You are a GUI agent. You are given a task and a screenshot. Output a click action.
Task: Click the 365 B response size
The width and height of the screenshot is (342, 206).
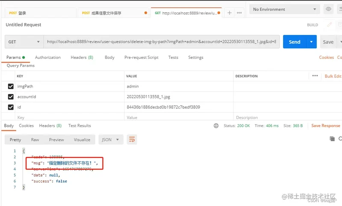point(298,126)
